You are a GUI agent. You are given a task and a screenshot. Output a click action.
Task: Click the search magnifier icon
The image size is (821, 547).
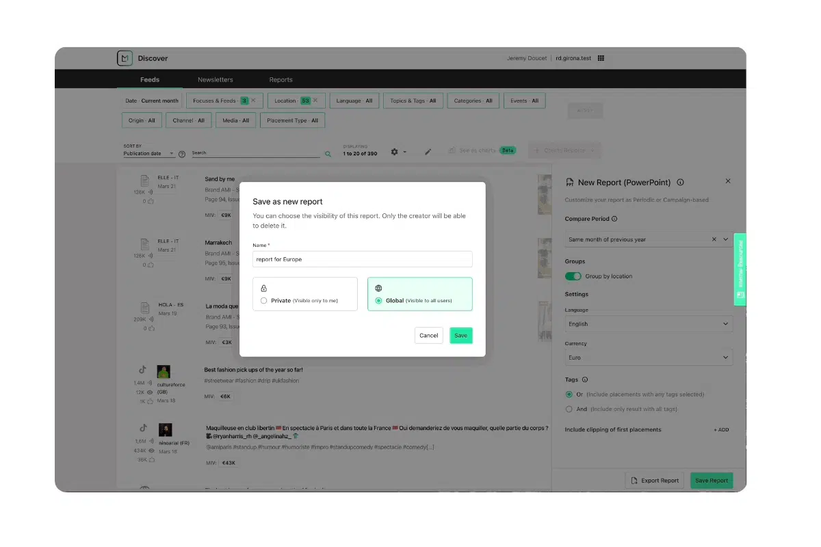coord(328,153)
